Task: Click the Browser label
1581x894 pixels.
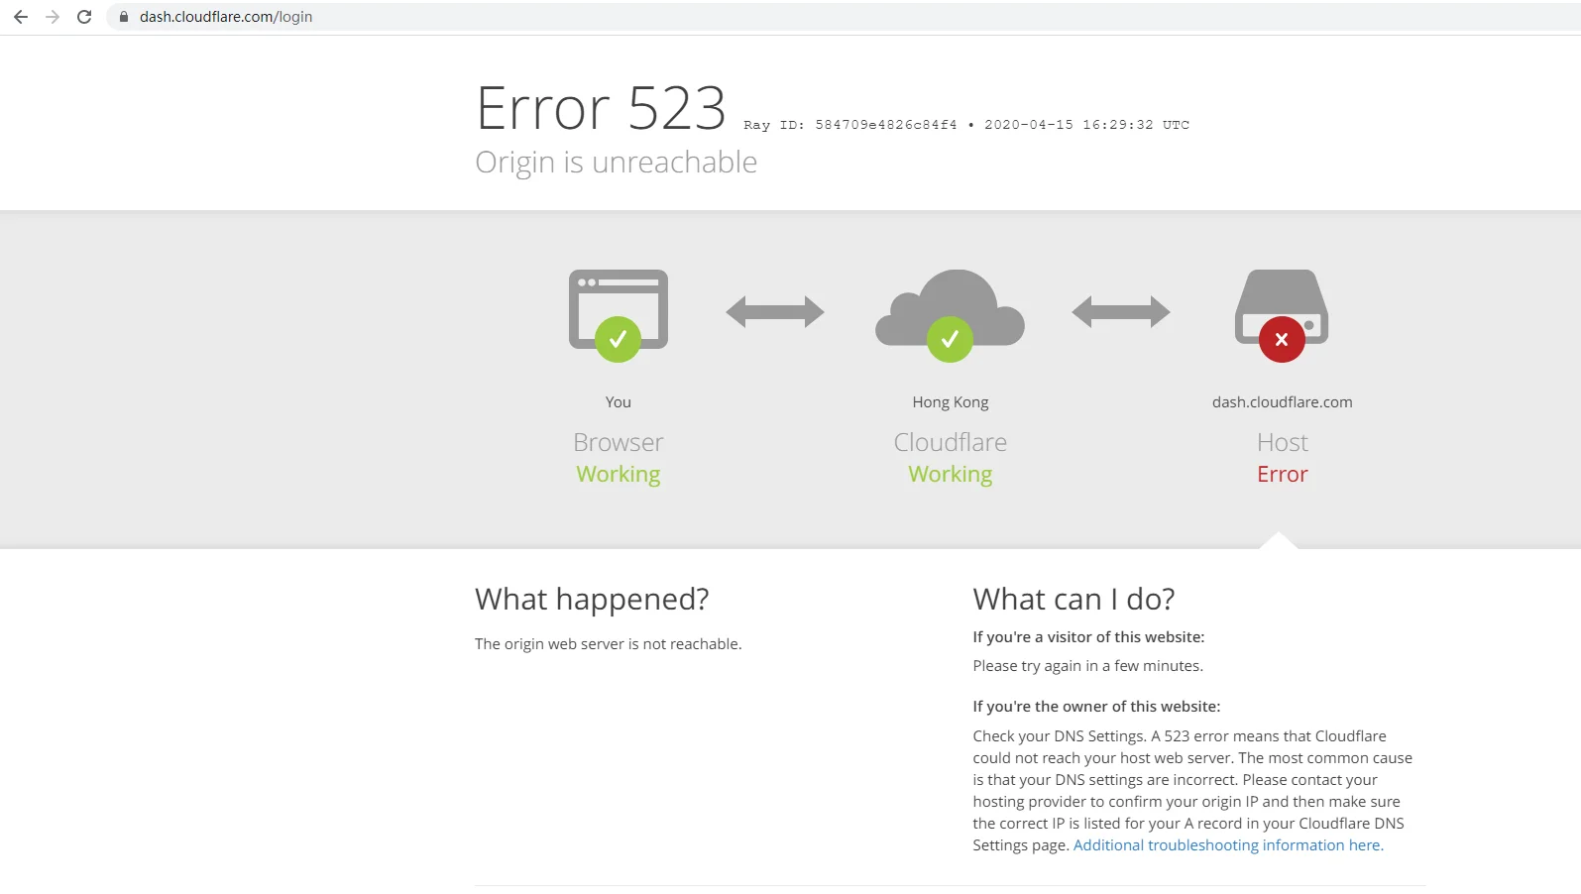Action: 619,442
